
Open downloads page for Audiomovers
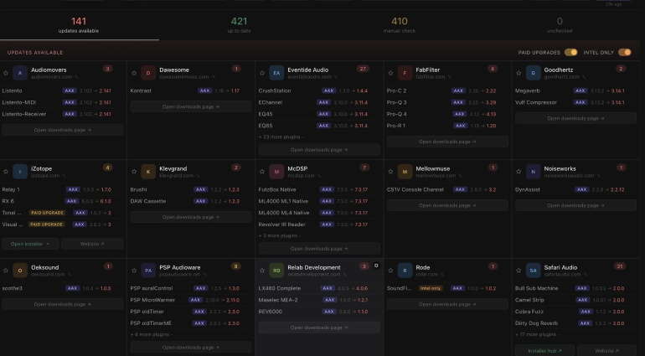pyautogui.click(x=63, y=130)
